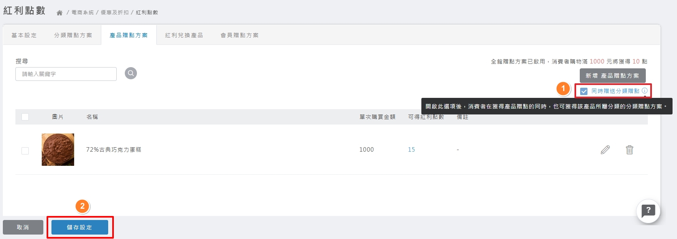
Task: Click the 請輸入關鍵字 search input field
Action: (x=66, y=74)
